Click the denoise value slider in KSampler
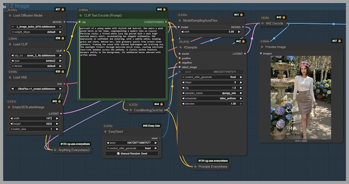Image resolution: width=349 pixels, height=184 pixels. (x=212, y=104)
